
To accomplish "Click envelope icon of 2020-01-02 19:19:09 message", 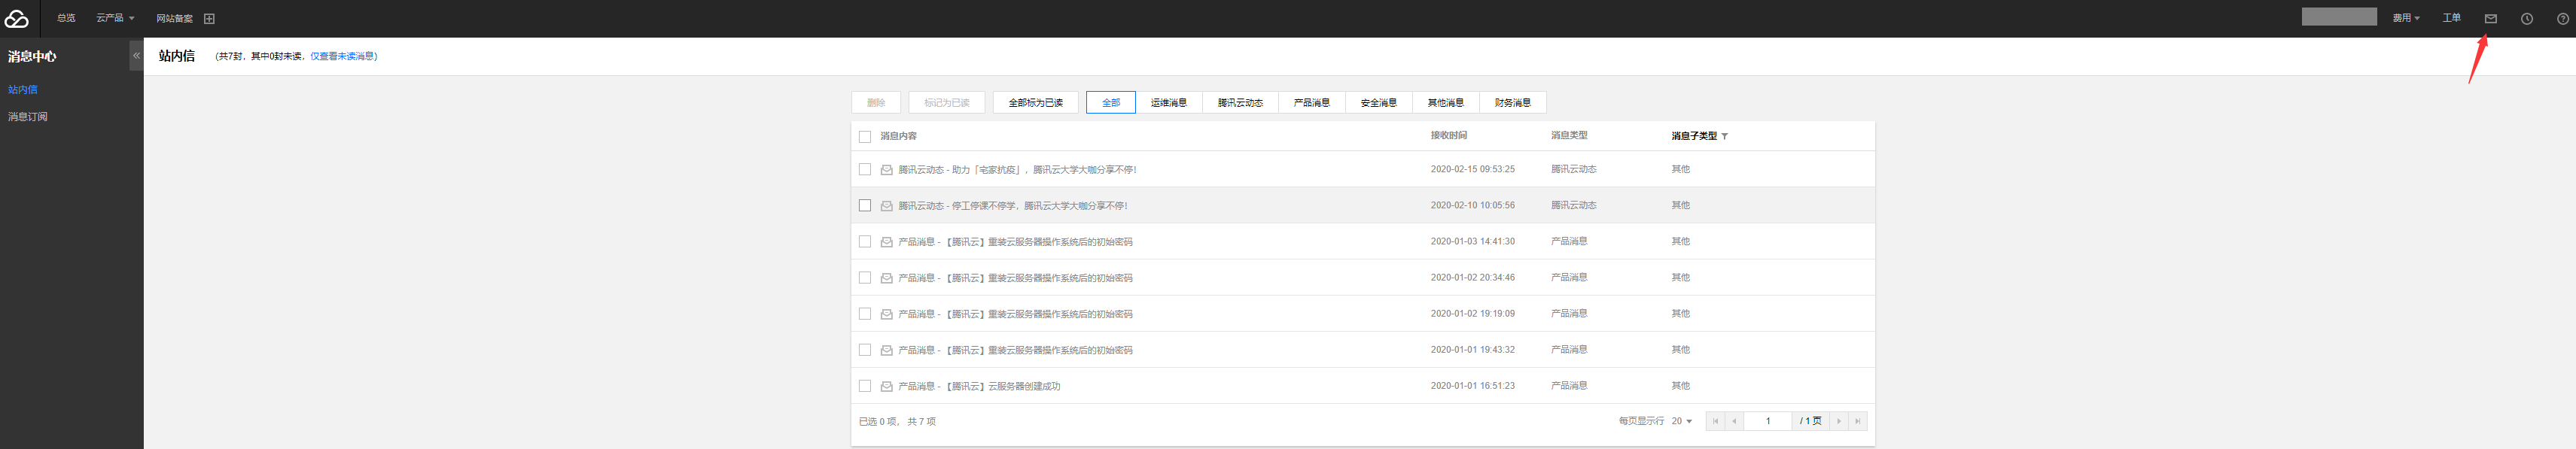I will pos(886,314).
